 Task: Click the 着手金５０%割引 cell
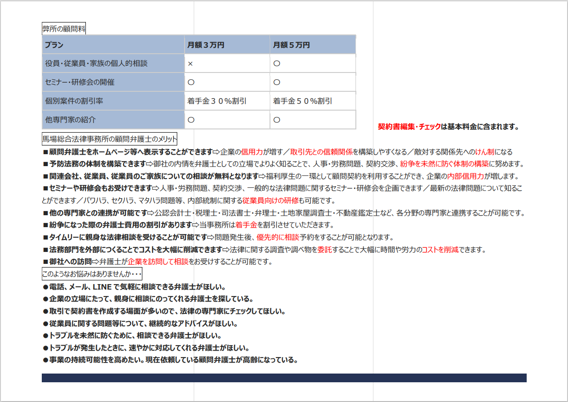[x=303, y=101]
